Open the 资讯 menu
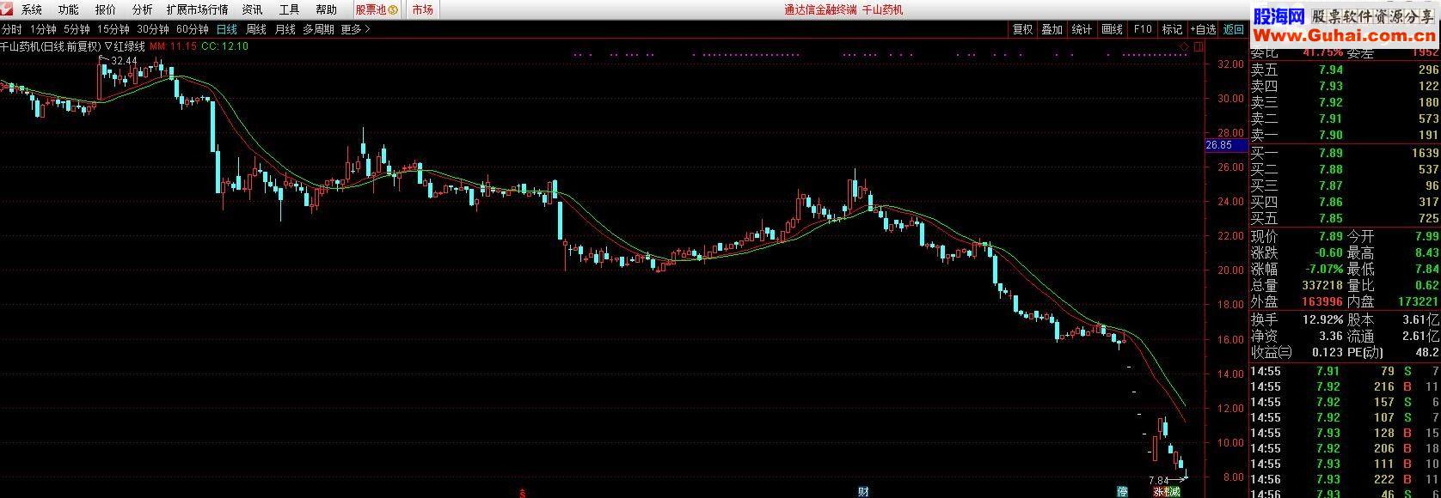This screenshot has width=1441, height=498. [253, 9]
